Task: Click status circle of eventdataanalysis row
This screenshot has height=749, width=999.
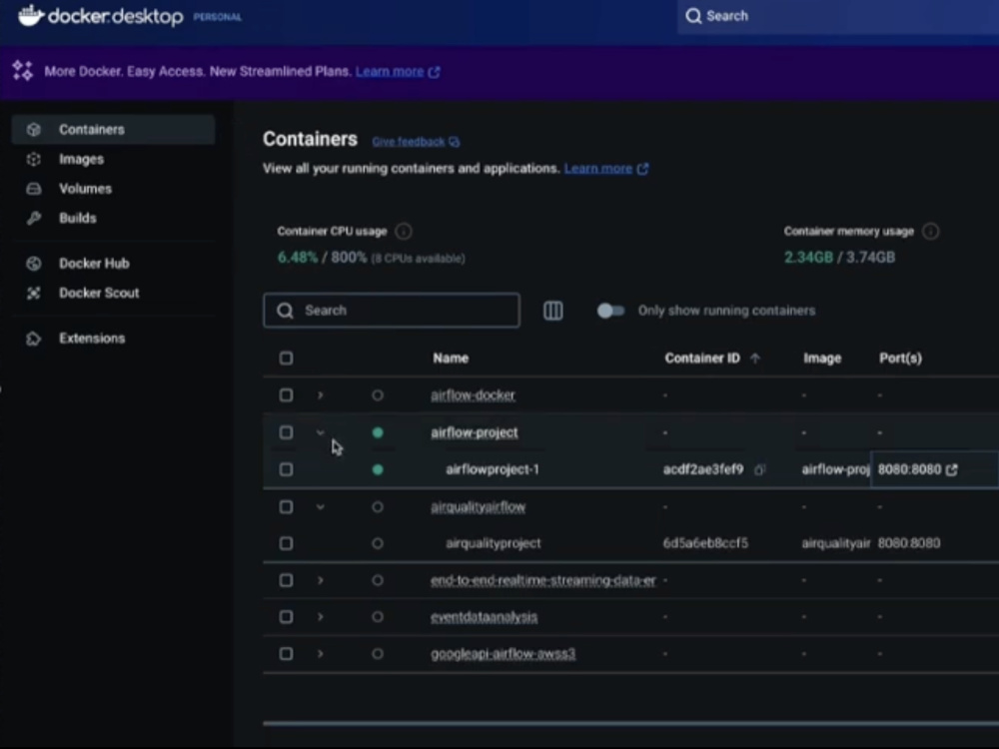Action: [378, 617]
